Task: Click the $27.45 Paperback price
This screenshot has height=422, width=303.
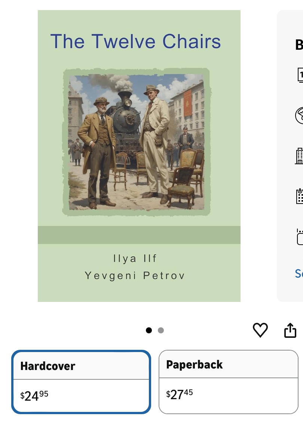Action: pyautogui.click(x=179, y=395)
